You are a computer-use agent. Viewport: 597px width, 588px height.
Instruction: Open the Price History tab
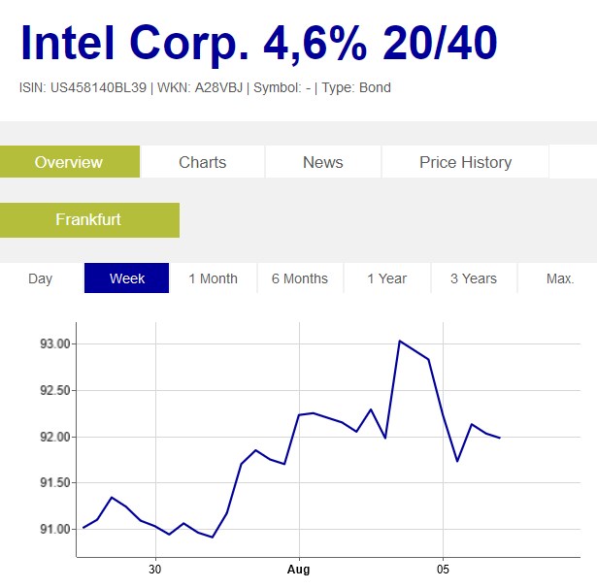point(465,162)
